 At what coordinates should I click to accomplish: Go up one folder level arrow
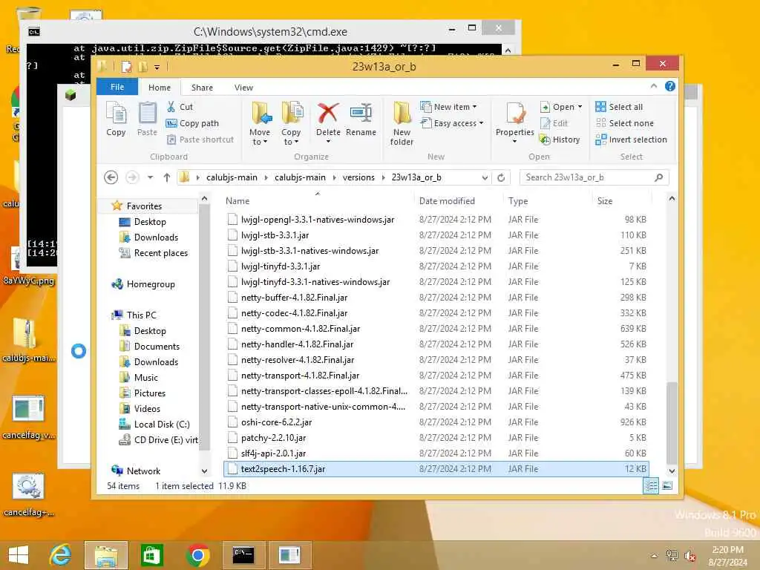click(x=167, y=177)
